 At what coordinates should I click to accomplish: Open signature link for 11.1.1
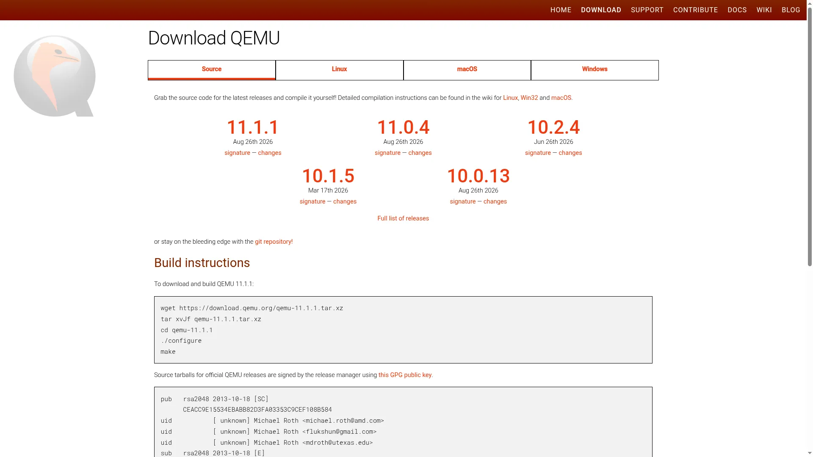point(237,153)
